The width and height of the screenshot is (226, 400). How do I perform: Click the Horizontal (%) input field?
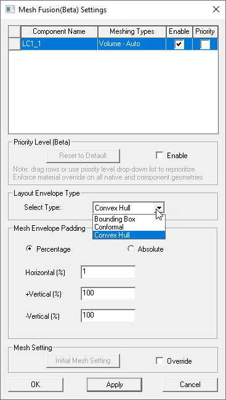[108, 272]
